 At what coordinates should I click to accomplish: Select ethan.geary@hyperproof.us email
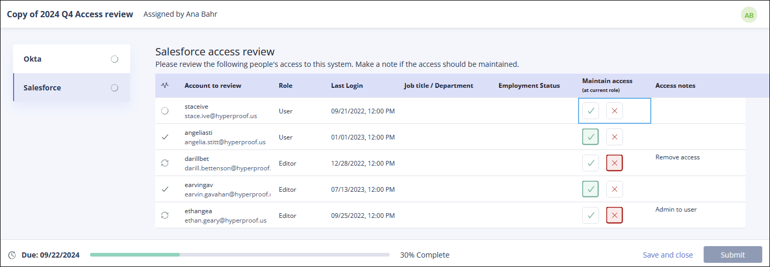[x=225, y=220]
